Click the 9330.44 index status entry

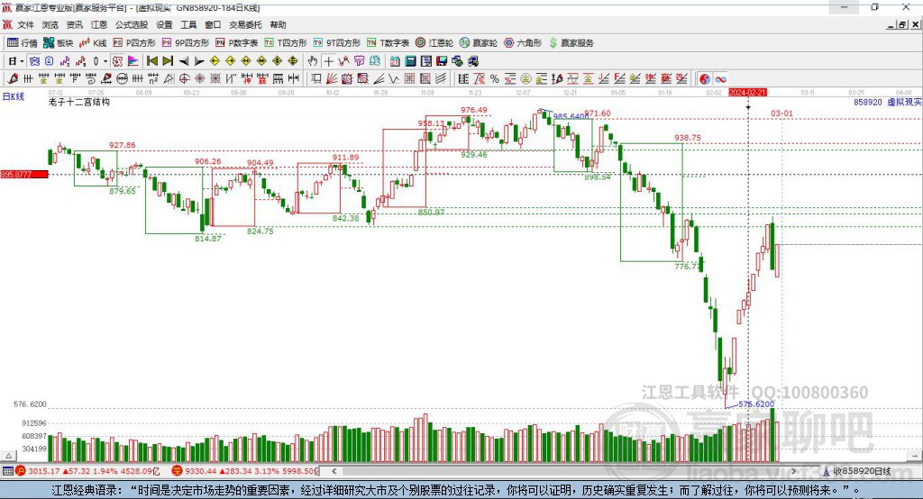click(x=245, y=471)
